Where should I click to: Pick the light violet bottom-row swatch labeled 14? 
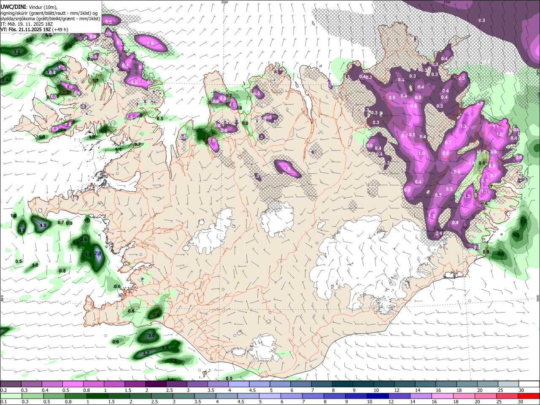(x=420, y=396)
